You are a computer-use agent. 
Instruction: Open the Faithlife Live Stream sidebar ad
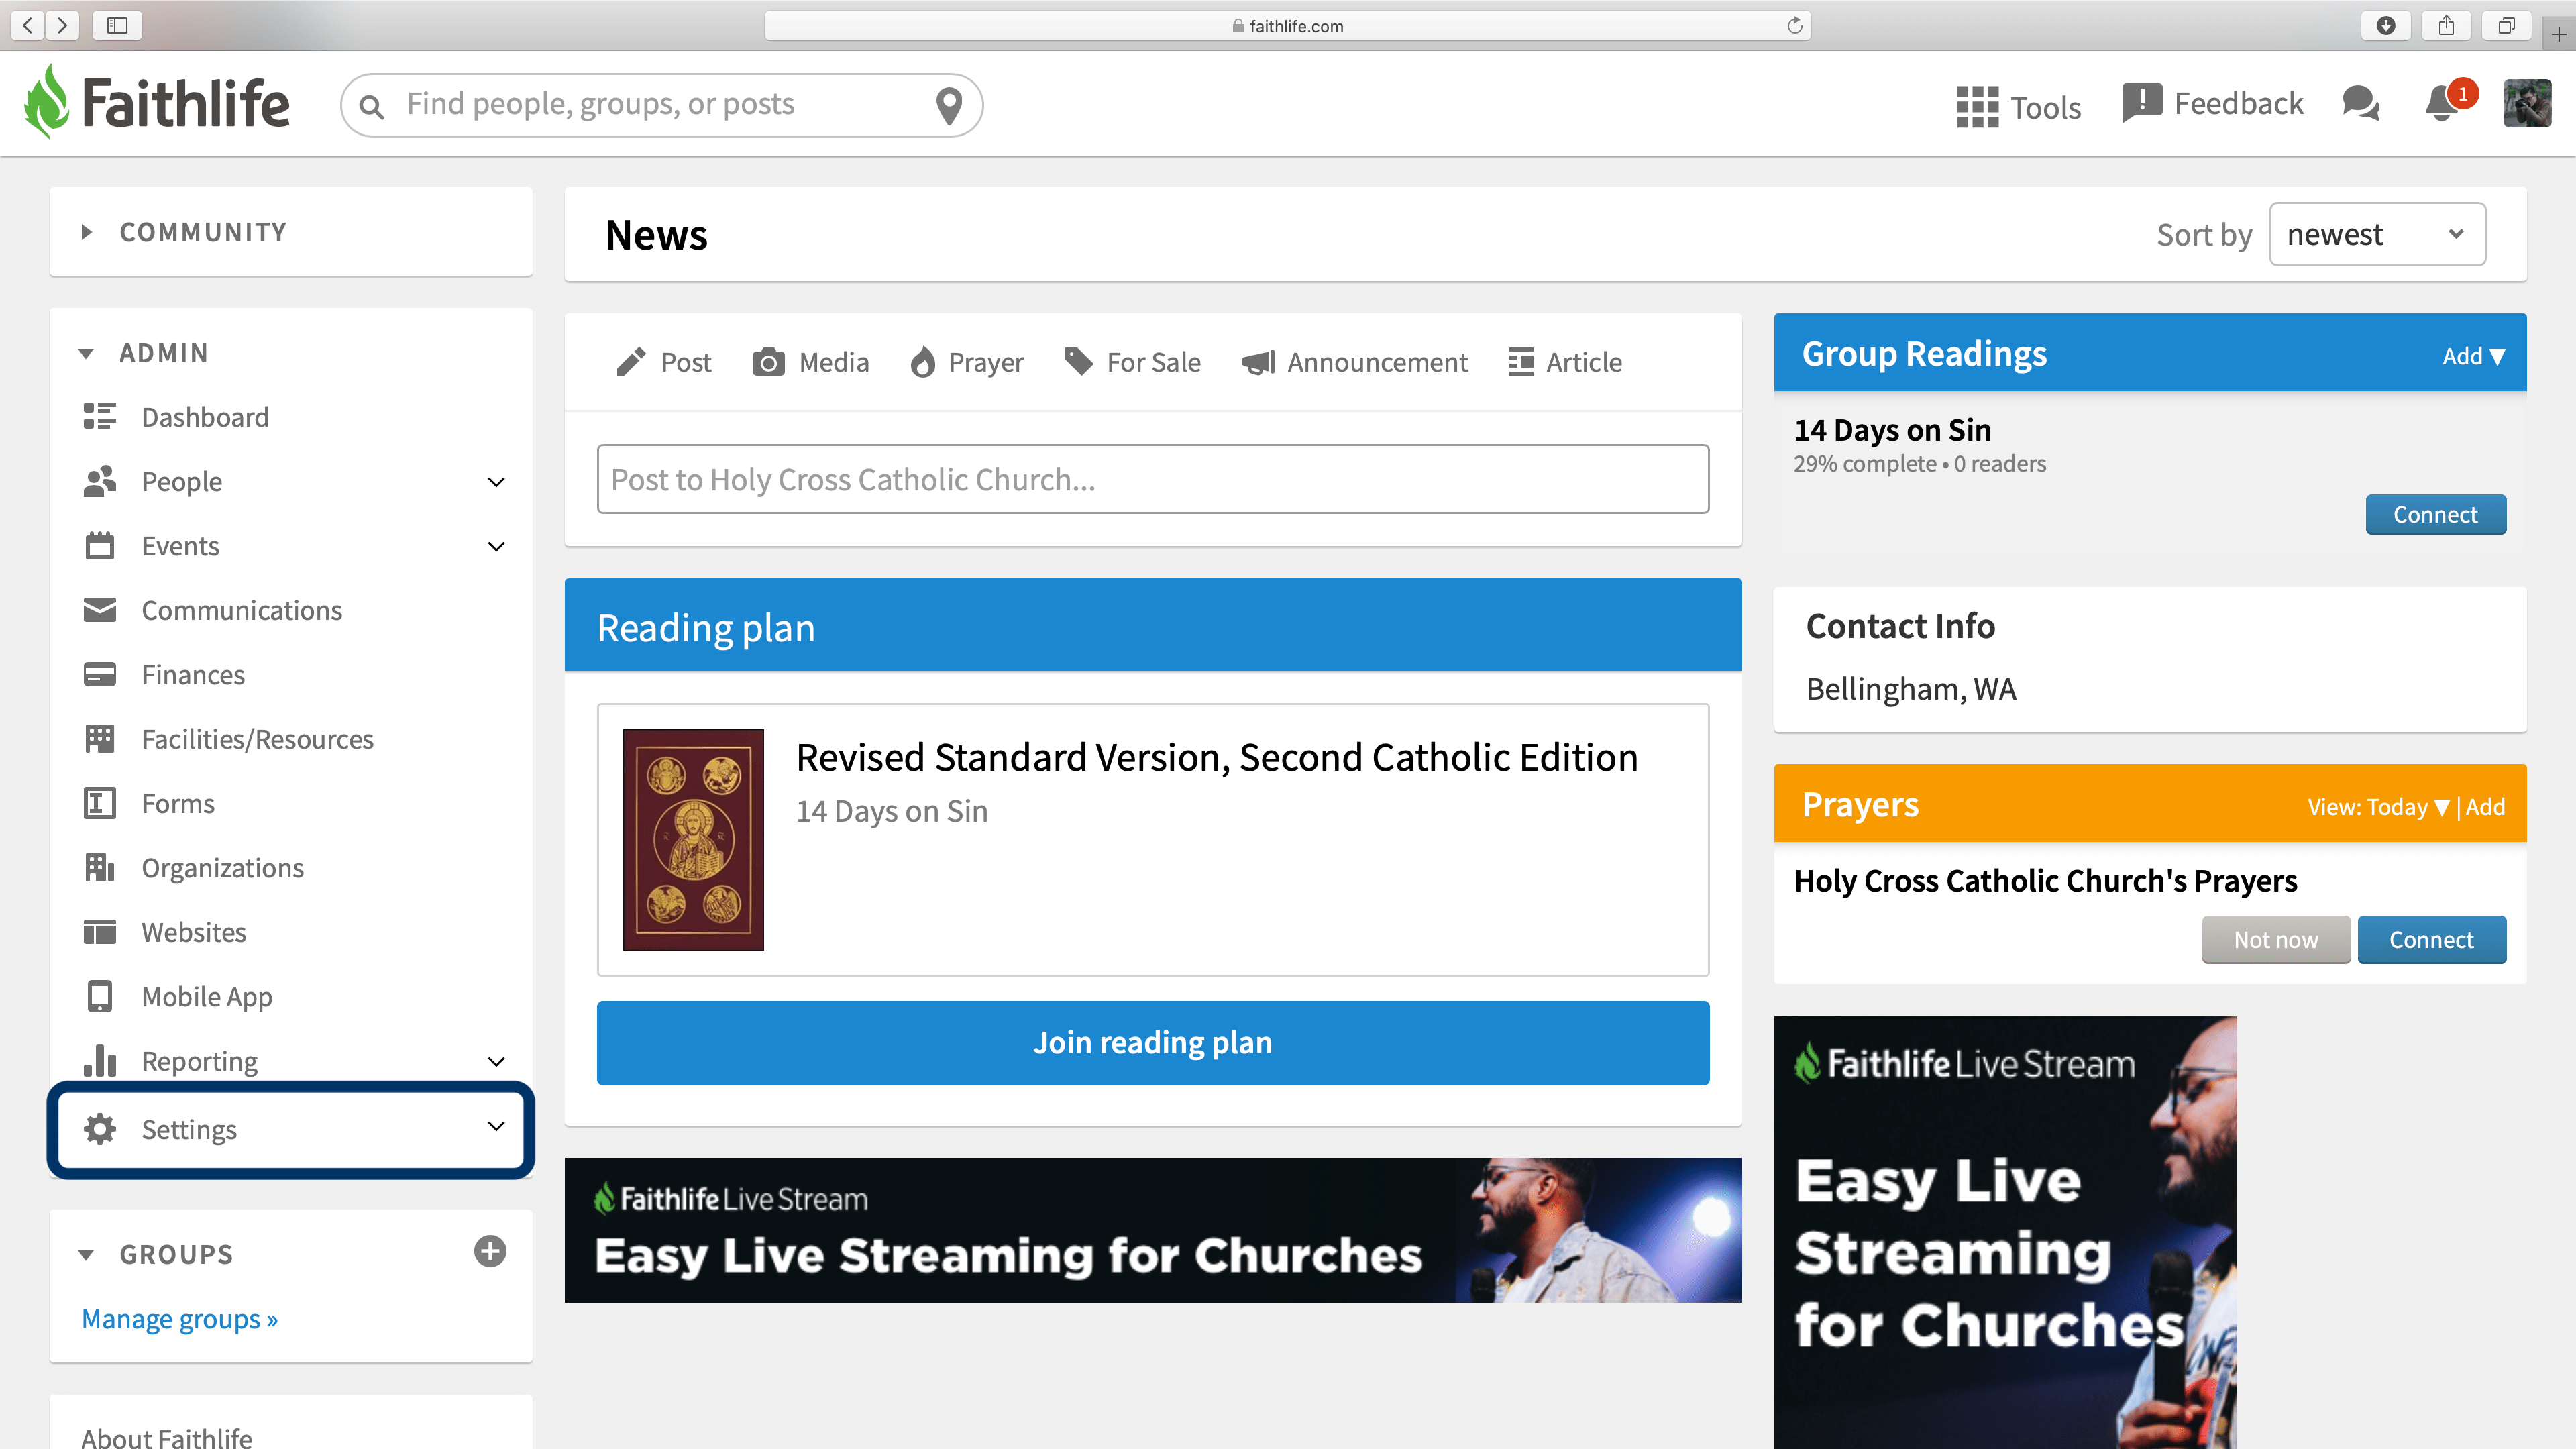click(2004, 1232)
